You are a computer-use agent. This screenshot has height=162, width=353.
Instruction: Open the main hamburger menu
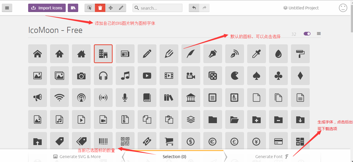click(x=7, y=8)
